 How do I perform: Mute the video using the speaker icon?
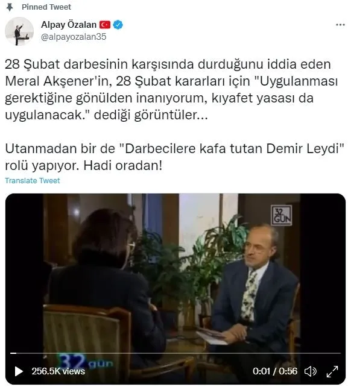click(310, 371)
